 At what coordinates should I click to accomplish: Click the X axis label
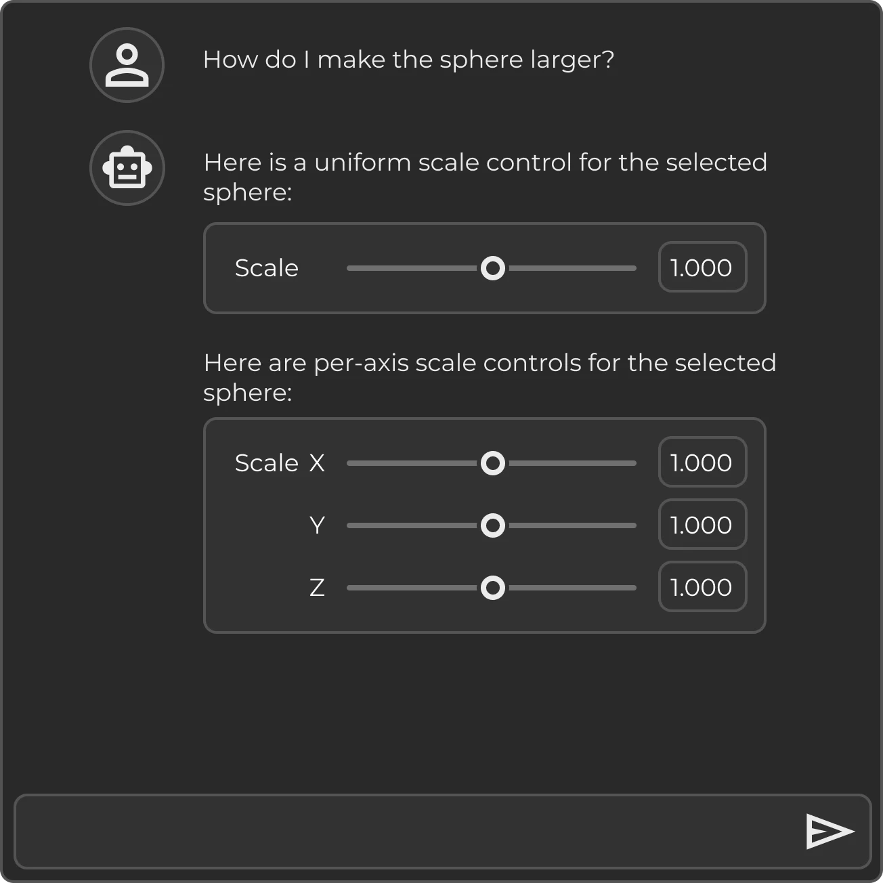[317, 463]
